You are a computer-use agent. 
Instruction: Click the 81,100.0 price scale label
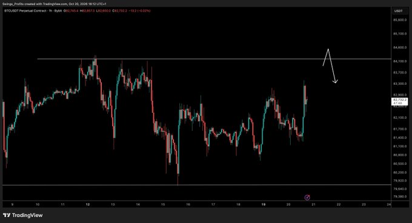400,146
